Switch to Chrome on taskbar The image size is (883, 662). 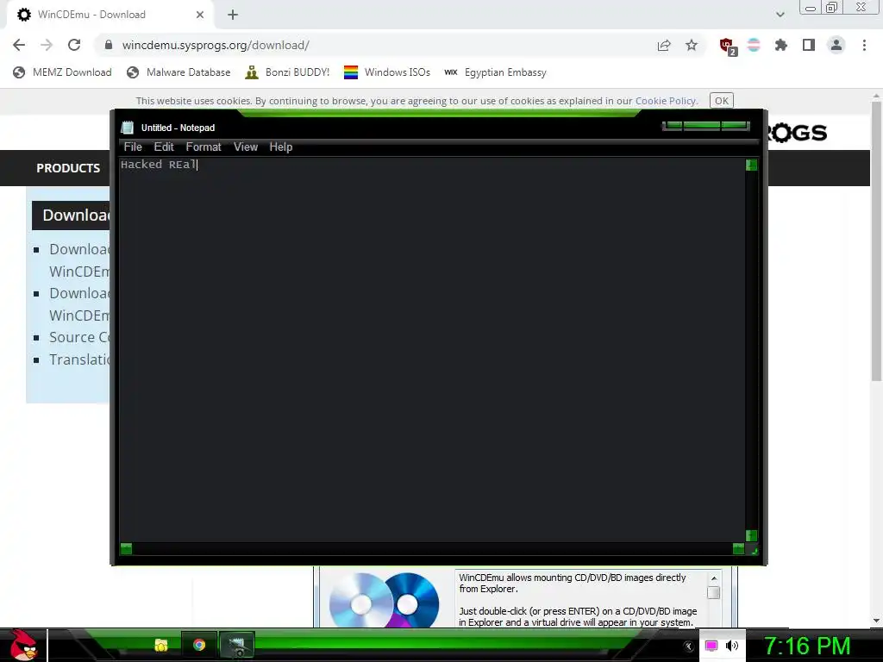coord(199,645)
